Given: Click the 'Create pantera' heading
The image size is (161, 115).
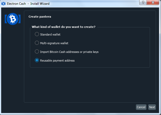Looking at the screenshot, I should (x=40, y=17).
